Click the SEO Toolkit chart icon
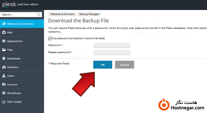Image resolution: width=207 pixels, height=113 pixels. [4, 102]
